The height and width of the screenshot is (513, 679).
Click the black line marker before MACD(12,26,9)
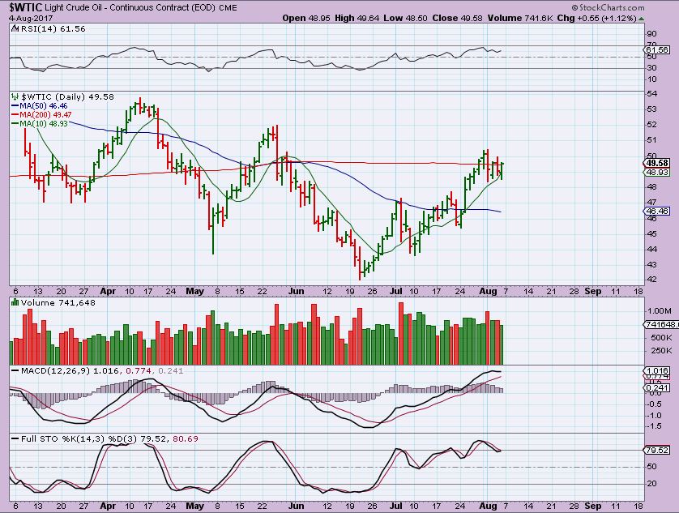15,371
